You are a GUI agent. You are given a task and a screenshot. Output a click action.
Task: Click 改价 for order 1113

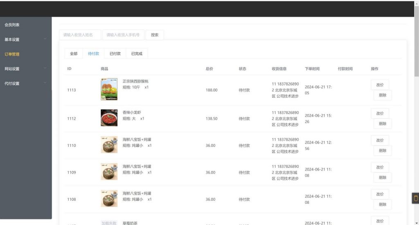[380, 85]
